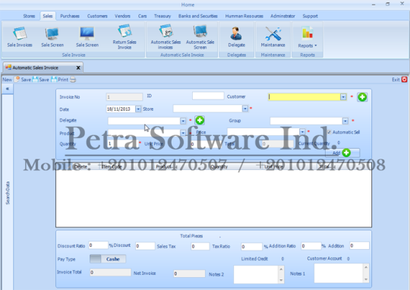The height and width of the screenshot is (290, 410).
Task: Open the Human Resources tab
Action: (244, 16)
